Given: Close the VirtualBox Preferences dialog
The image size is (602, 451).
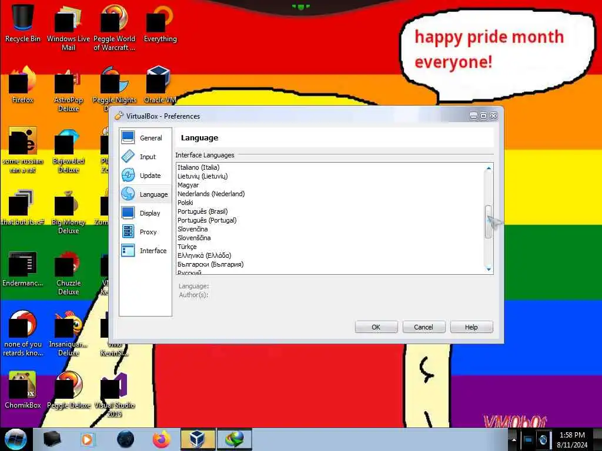Looking at the screenshot, I should pyautogui.click(x=494, y=116).
